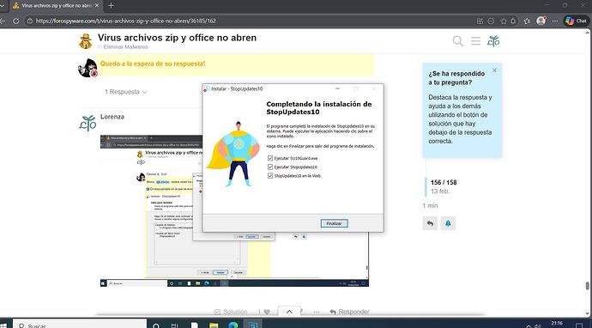Expand the 1 Respuesta replies
The height and width of the screenshot is (328, 592).
coord(126,92)
